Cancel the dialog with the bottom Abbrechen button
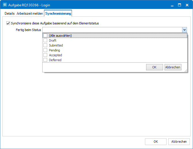 click(x=179, y=142)
